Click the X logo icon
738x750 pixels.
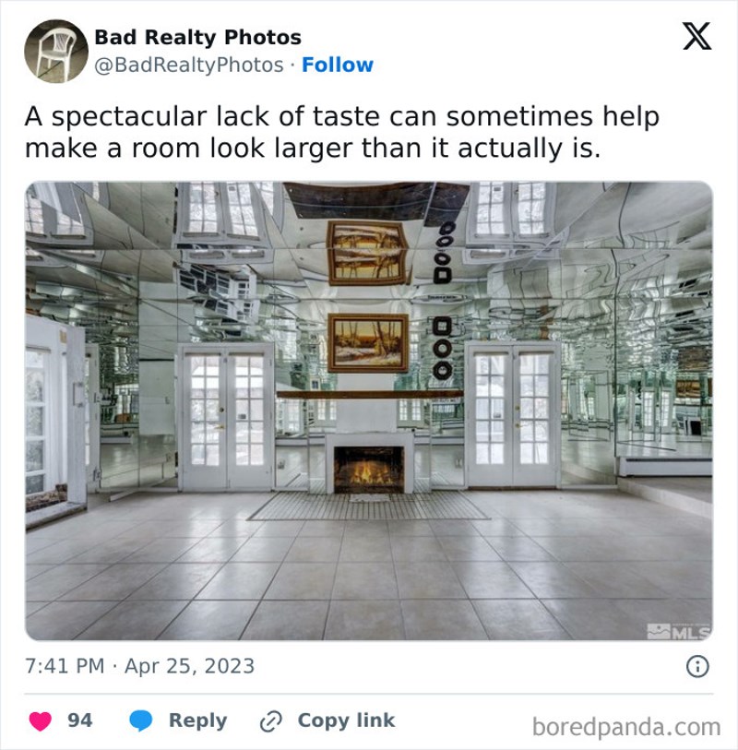pyautogui.click(x=696, y=36)
